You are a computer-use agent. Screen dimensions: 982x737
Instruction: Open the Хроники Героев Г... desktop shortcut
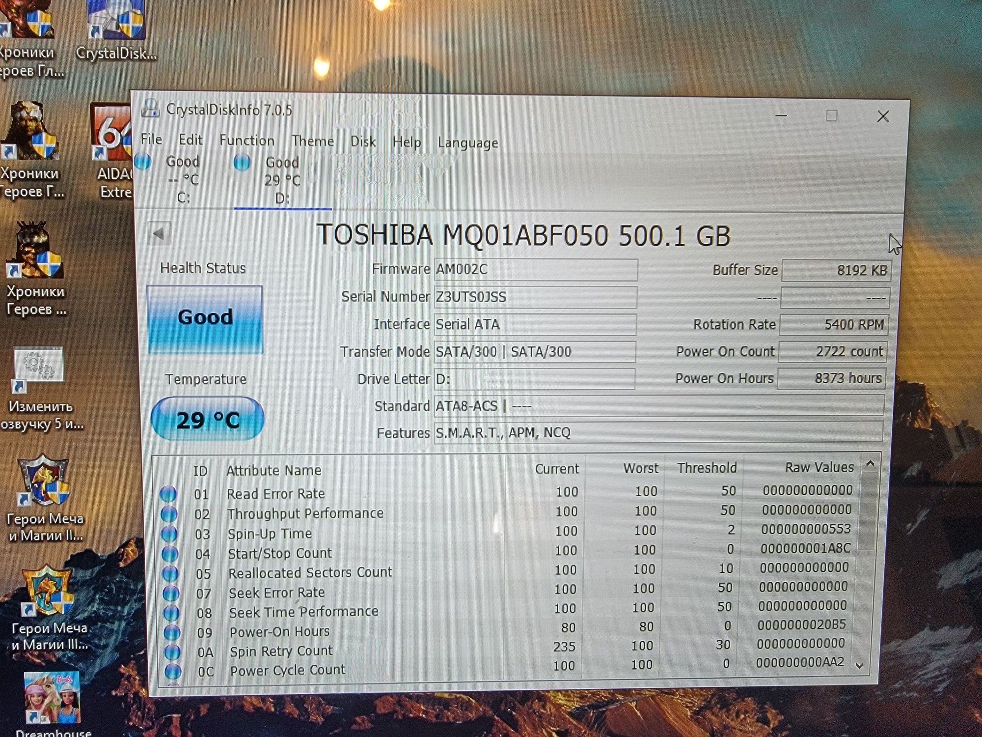click(x=31, y=150)
